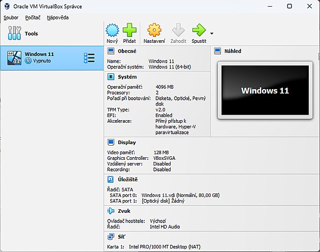320x252 pixels.
Task: Click the Nový (New) machine icon
Action: (x=112, y=31)
